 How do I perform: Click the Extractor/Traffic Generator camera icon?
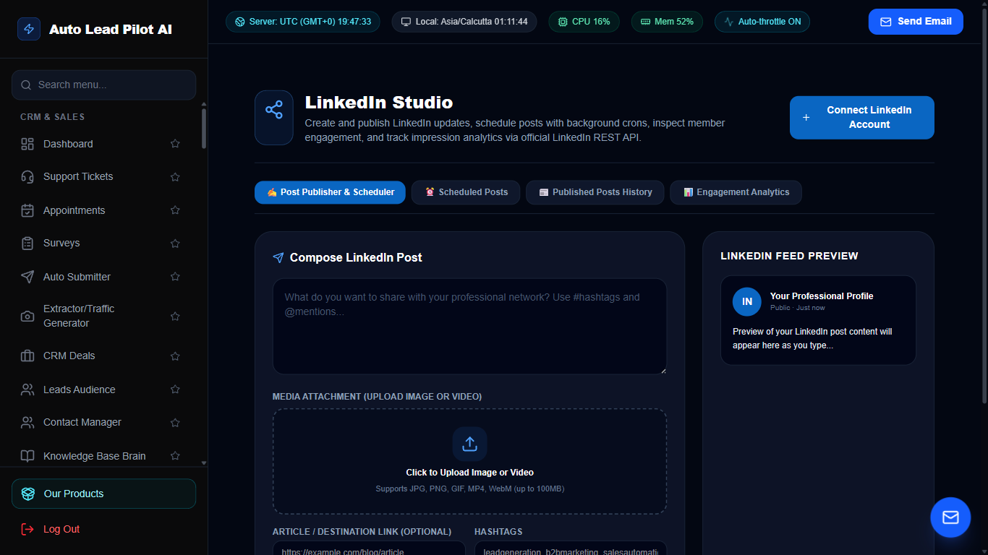click(x=27, y=317)
